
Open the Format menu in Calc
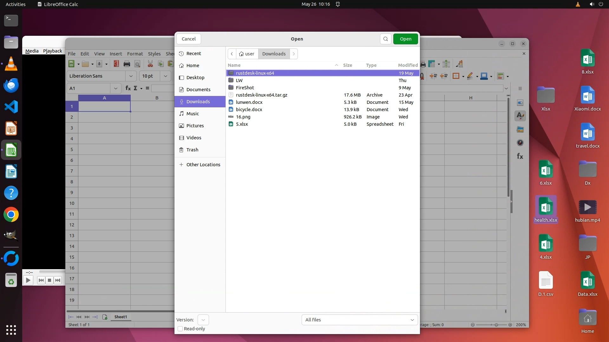pos(135,54)
